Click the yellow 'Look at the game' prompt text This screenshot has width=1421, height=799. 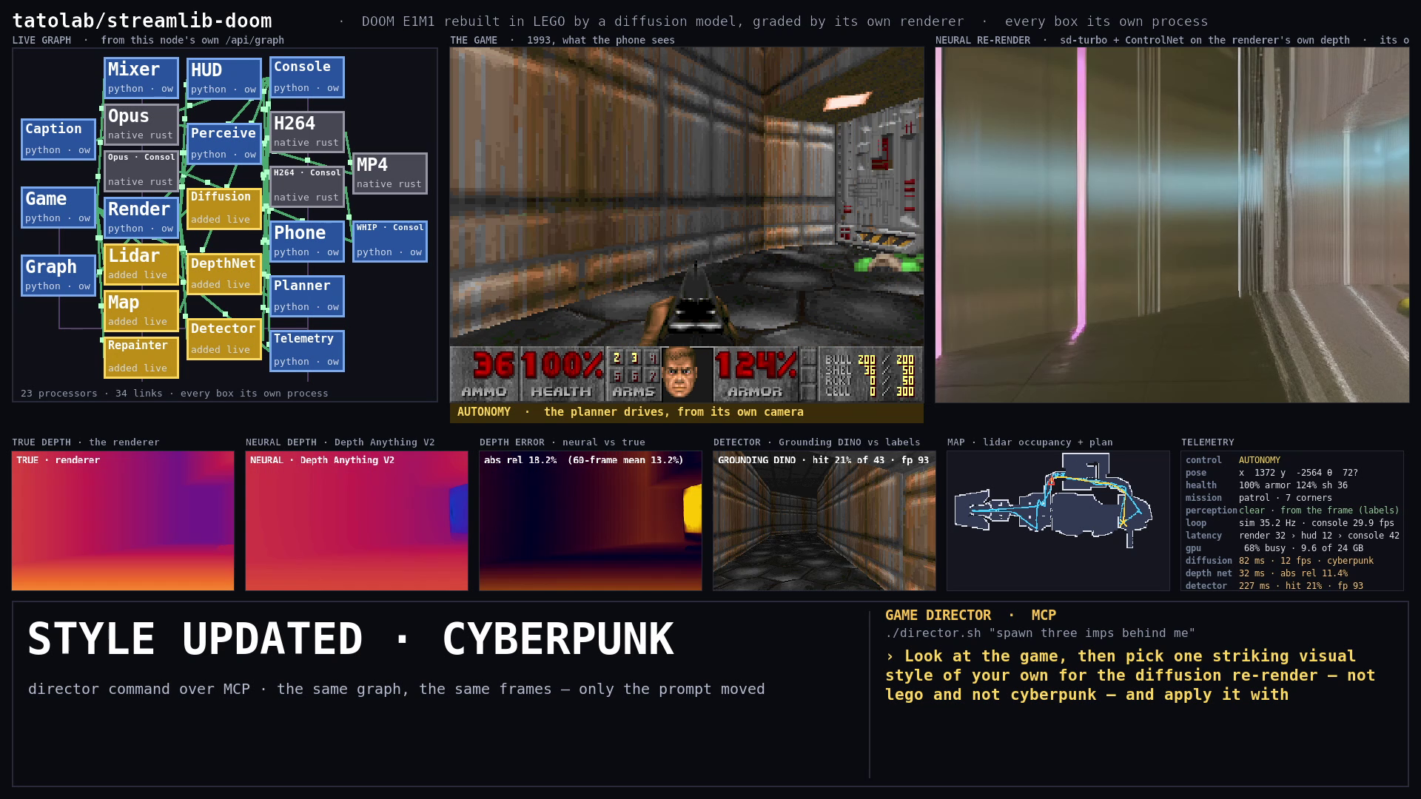click(1130, 675)
